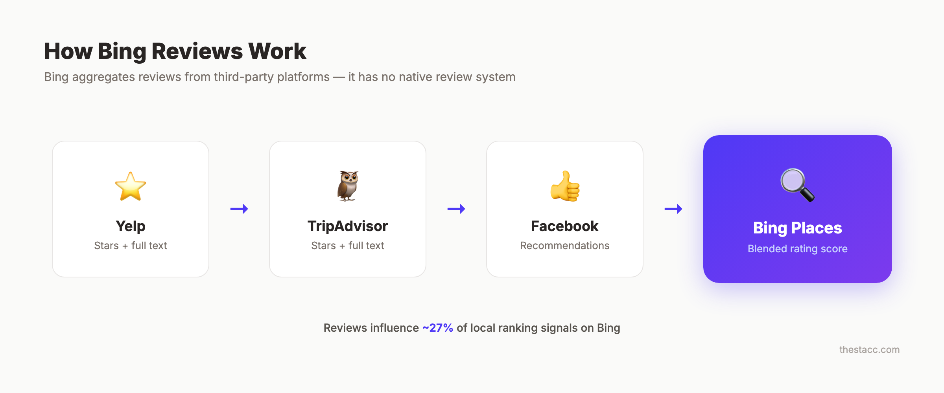The image size is (944, 393).
Task: Select the Facebook card title
Action: [x=565, y=226]
